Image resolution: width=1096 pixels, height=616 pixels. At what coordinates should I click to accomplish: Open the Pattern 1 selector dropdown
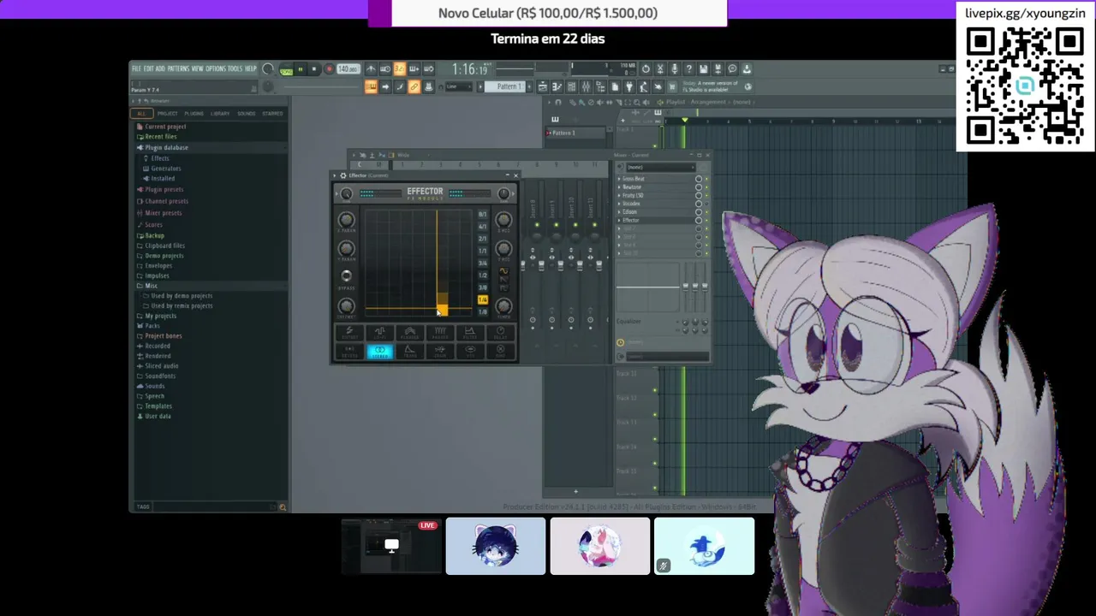pyautogui.click(x=509, y=86)
